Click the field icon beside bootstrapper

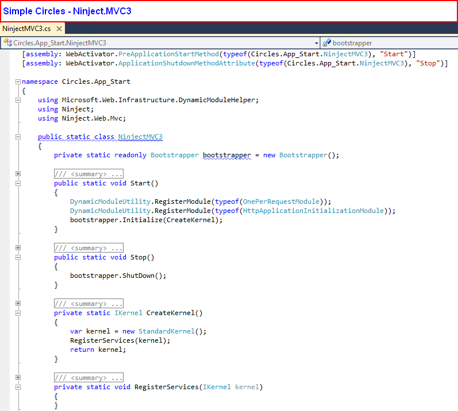click(x=326, y=43)
